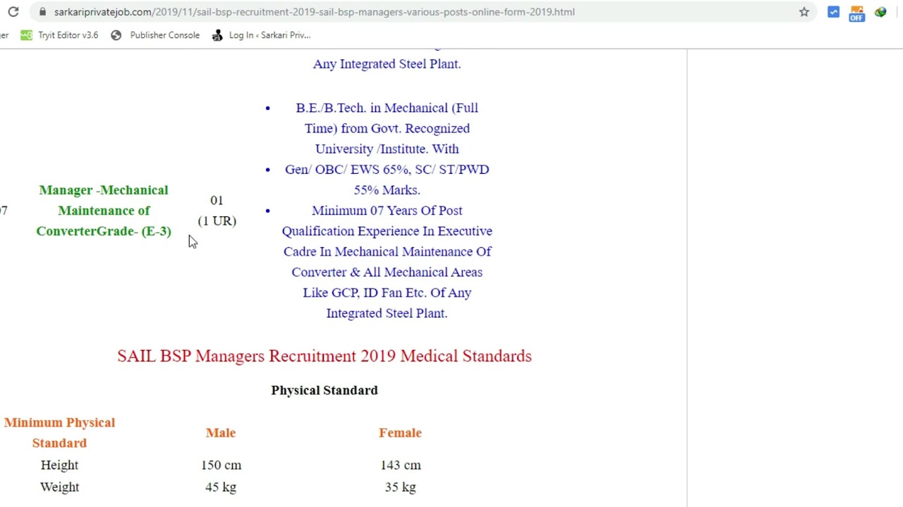Click the Sarkari Priv bookmark favicon
Screen dimensions: 903x507
217,35
